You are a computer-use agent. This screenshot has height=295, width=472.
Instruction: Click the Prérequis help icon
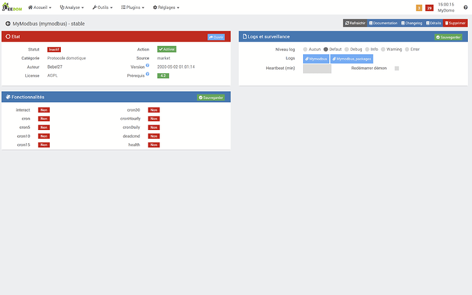click(148, 74)
